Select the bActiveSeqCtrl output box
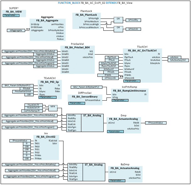191x185 pixels. pos(178,60)
